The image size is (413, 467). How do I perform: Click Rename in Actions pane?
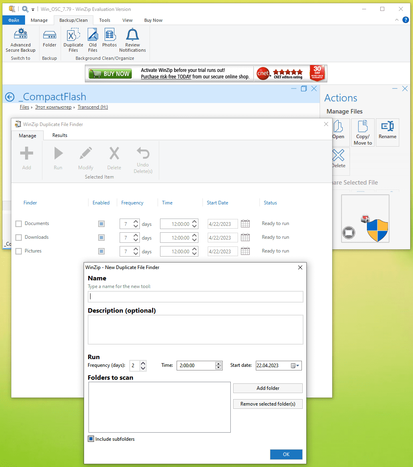[388, 133]
